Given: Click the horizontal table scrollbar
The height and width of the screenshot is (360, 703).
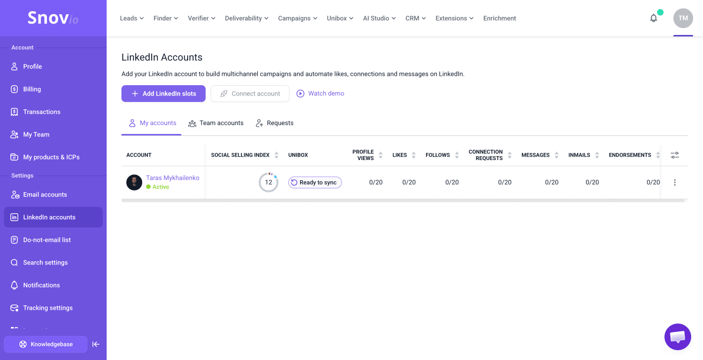Looking at the screenshot, I should 402,200.
